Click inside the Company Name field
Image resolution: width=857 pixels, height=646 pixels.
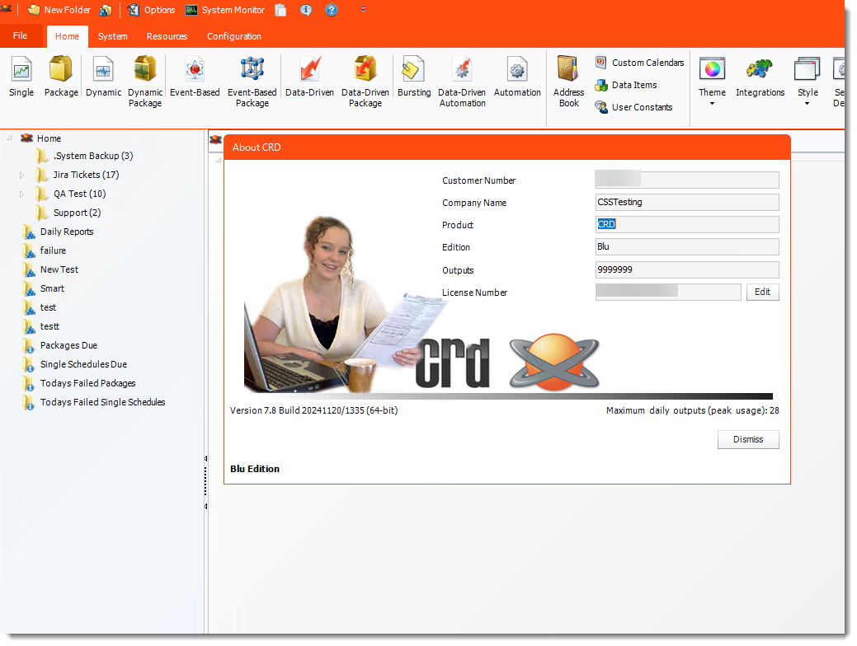click(686, 202)
